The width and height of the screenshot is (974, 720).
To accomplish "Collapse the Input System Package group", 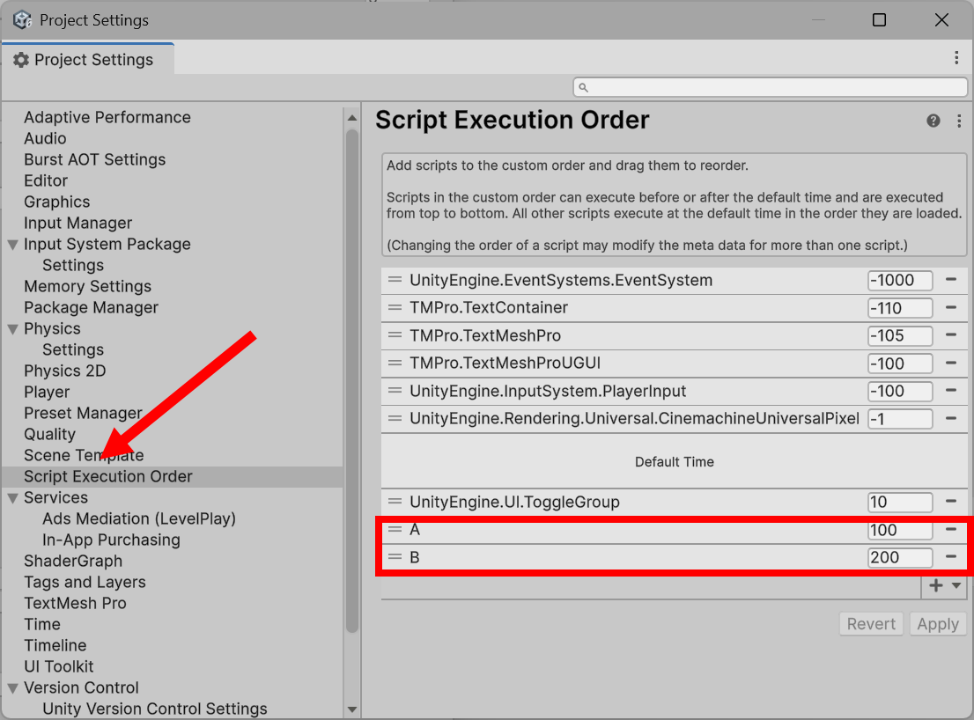I will point(12,245).
